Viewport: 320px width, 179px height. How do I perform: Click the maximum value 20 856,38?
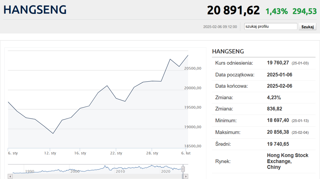point(278,132)
